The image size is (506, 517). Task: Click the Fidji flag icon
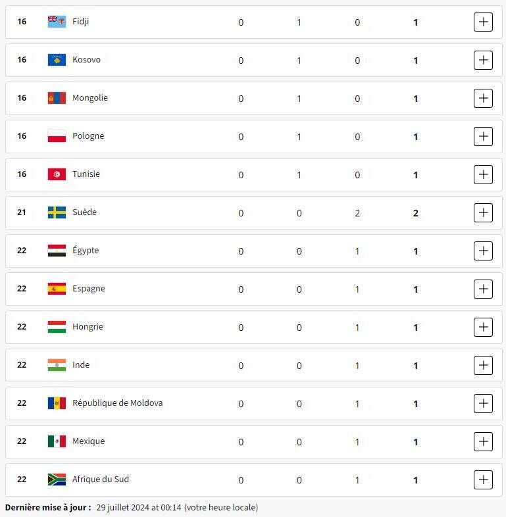coord(57,22)
